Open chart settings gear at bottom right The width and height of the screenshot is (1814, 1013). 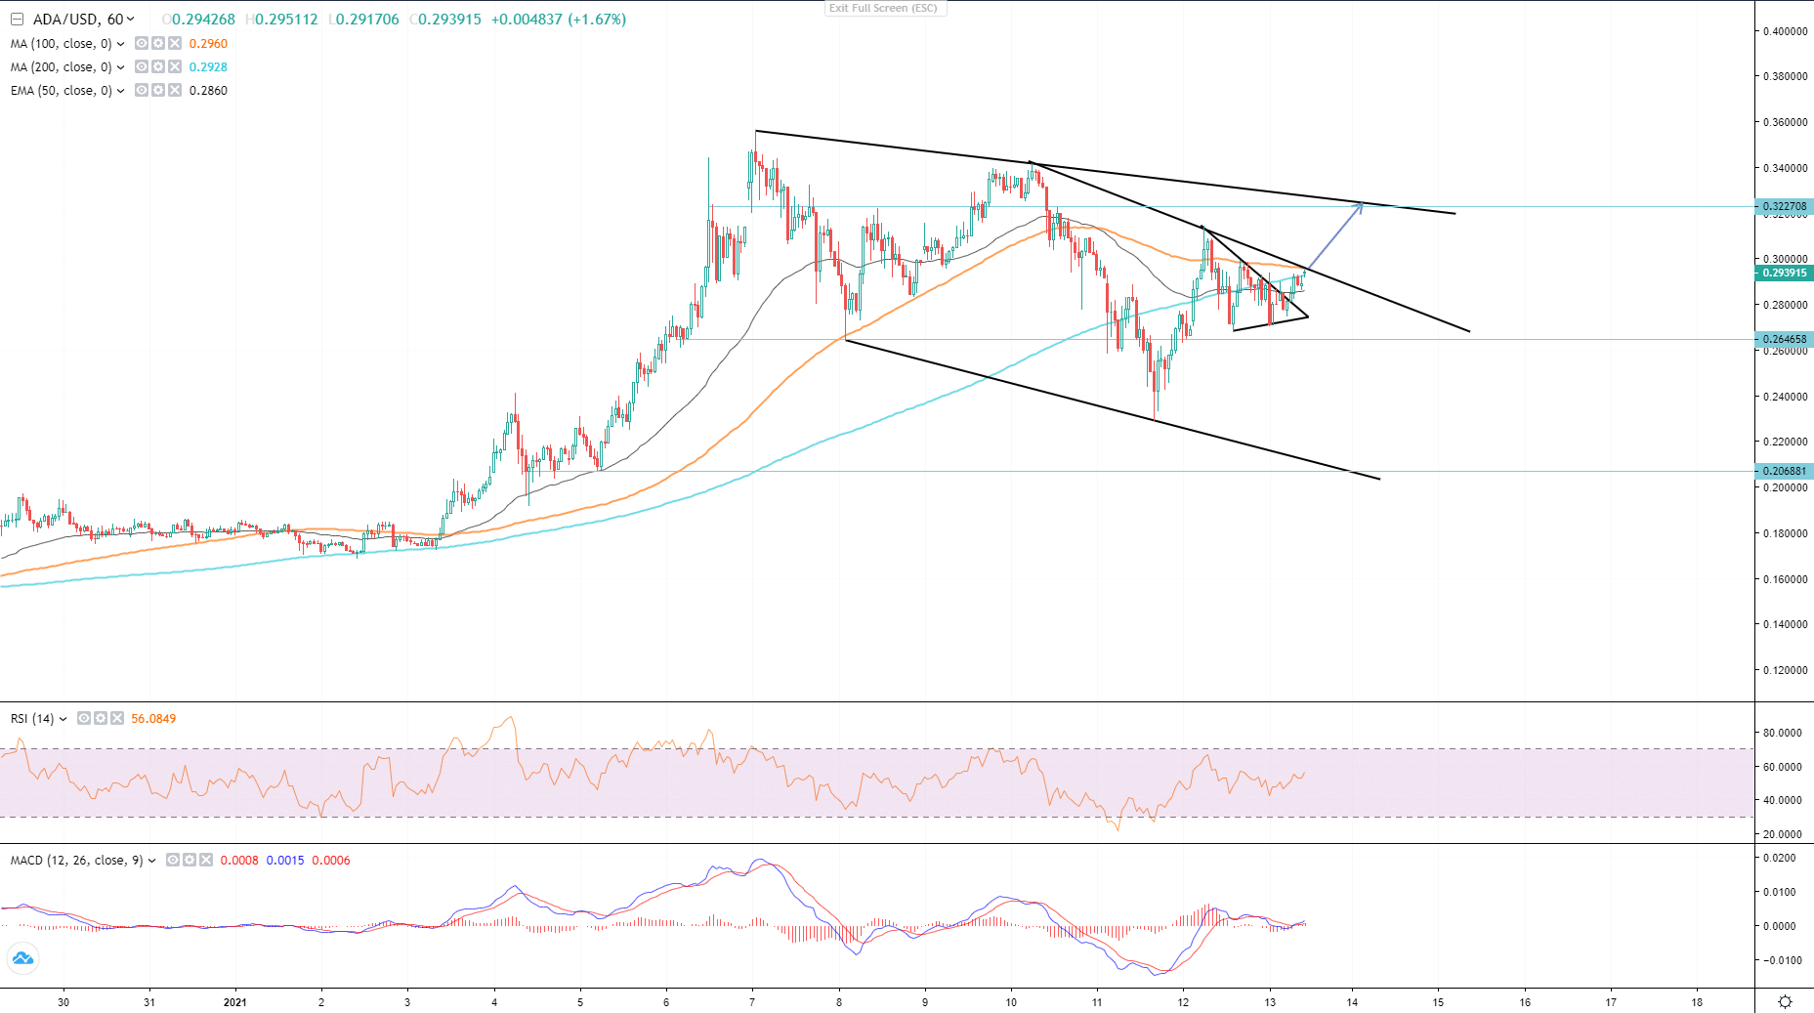click(1785, 1001)
